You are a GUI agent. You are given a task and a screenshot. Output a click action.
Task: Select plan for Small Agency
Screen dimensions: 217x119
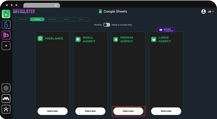pyautogui.click(x=91, y=111)
